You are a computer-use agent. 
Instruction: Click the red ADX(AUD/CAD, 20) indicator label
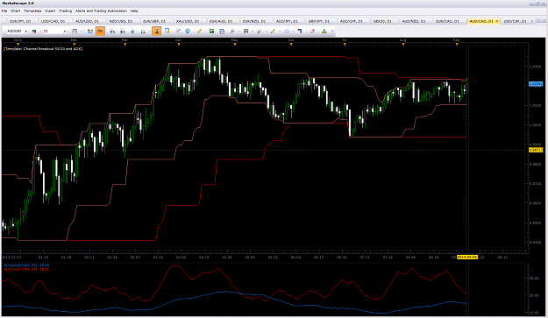tap(26, 269)
